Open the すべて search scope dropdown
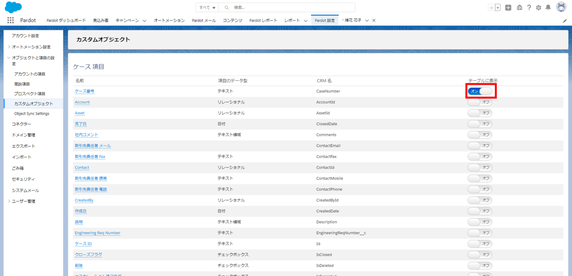This screenshot has width=572, height=276. (207, 8)
